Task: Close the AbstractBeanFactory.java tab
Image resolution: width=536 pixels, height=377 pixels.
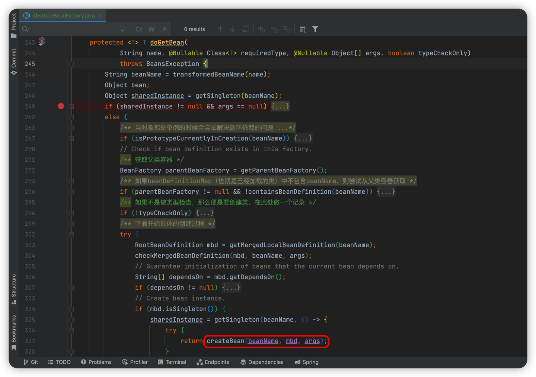Action: click(x=100, y=16)
